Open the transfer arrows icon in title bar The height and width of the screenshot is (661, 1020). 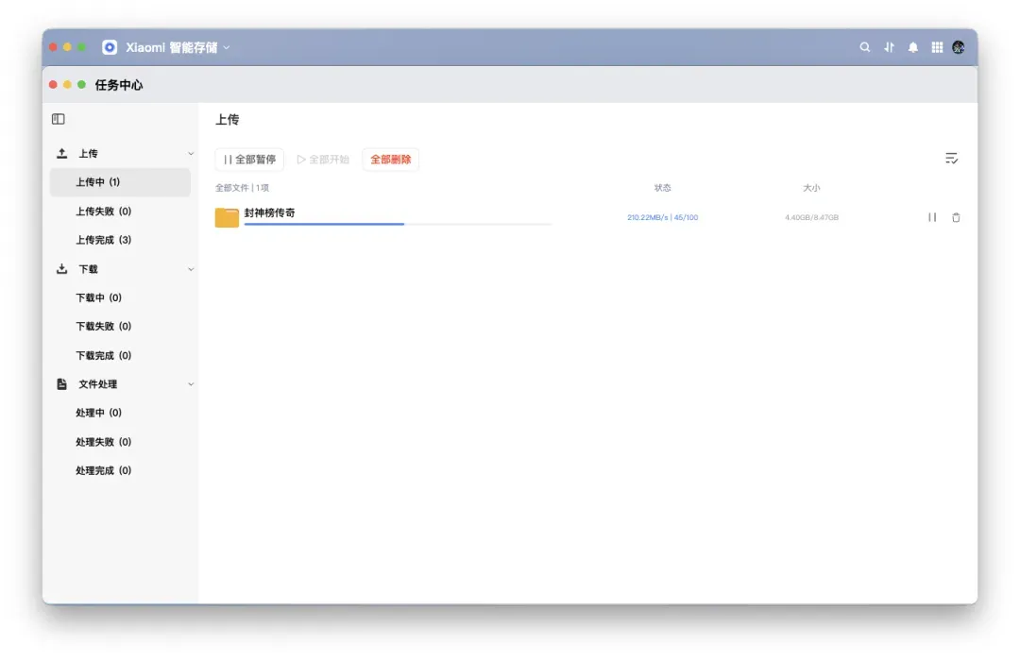pos(889,47)
